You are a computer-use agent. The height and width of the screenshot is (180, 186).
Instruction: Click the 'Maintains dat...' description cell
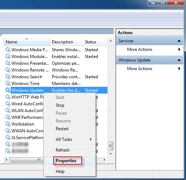(66, 84)
